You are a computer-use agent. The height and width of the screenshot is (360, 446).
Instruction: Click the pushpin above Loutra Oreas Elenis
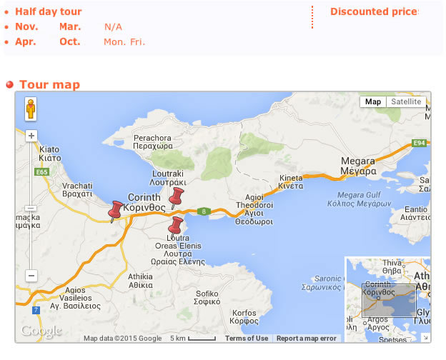coord(175,227)
